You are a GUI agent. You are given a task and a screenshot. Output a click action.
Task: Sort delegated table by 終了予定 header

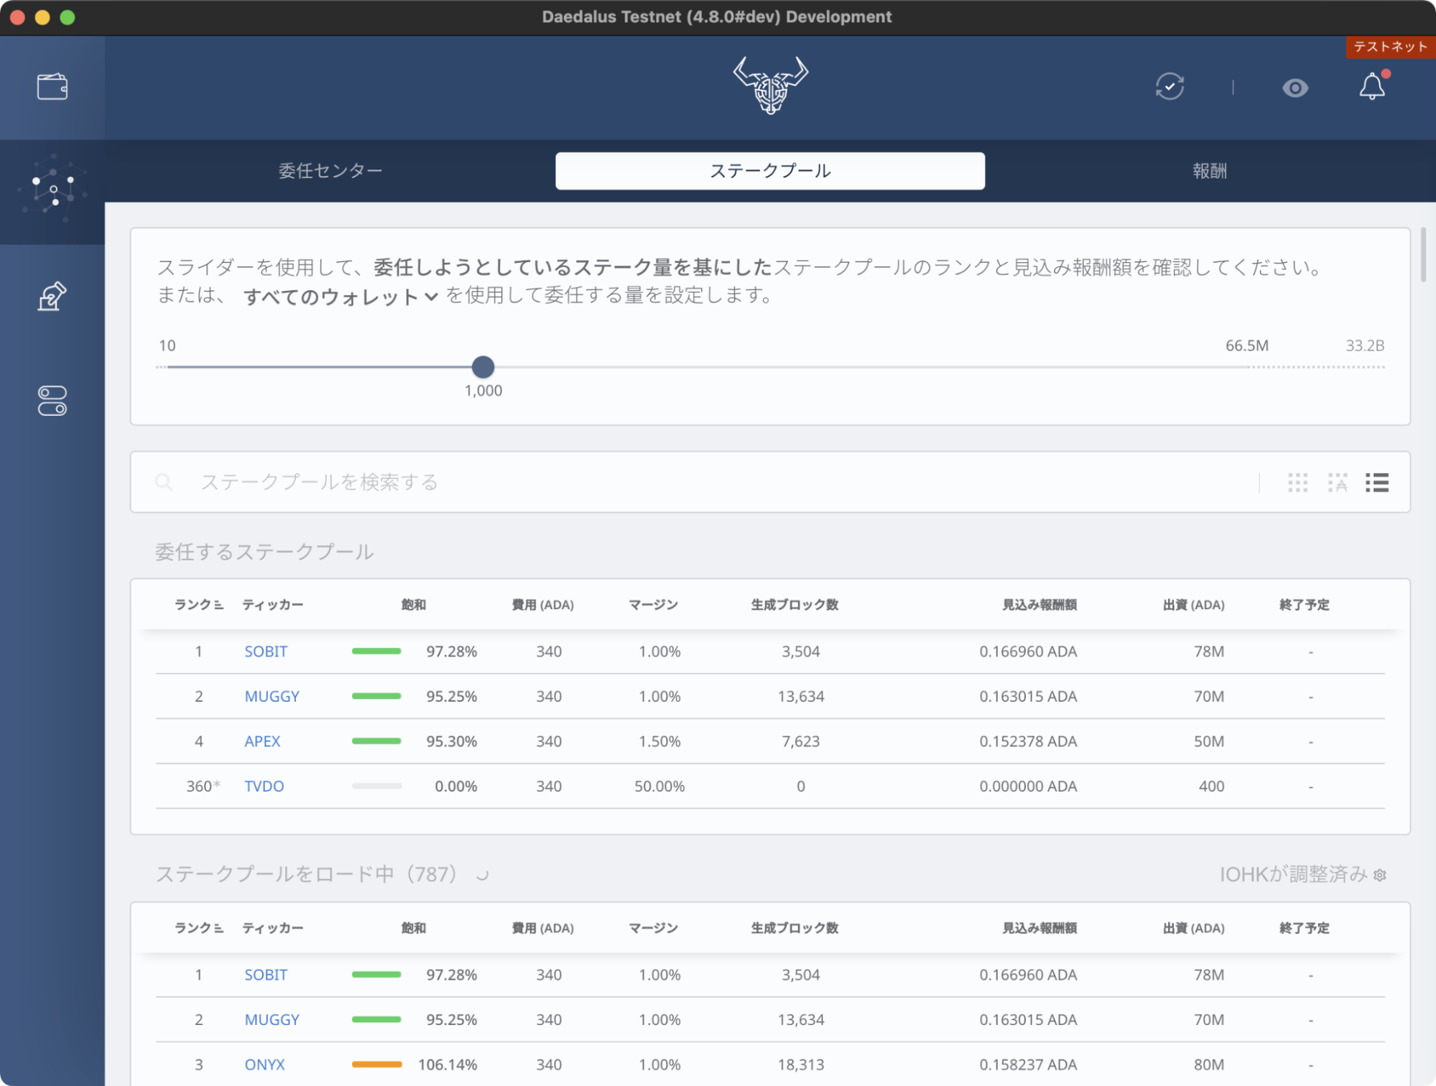[x=1304, y=605]
